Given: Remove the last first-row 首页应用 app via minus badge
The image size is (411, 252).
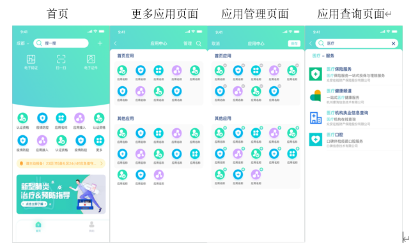Looking at the screenshot, I should coord(297,66).
